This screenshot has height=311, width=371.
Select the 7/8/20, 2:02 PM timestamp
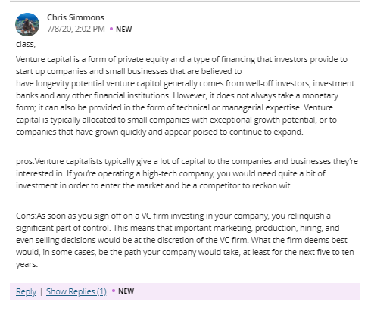(76, 29)
